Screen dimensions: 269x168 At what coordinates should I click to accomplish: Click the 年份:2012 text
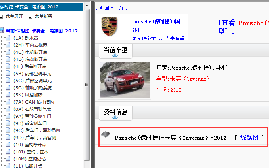tap(169, 90)
